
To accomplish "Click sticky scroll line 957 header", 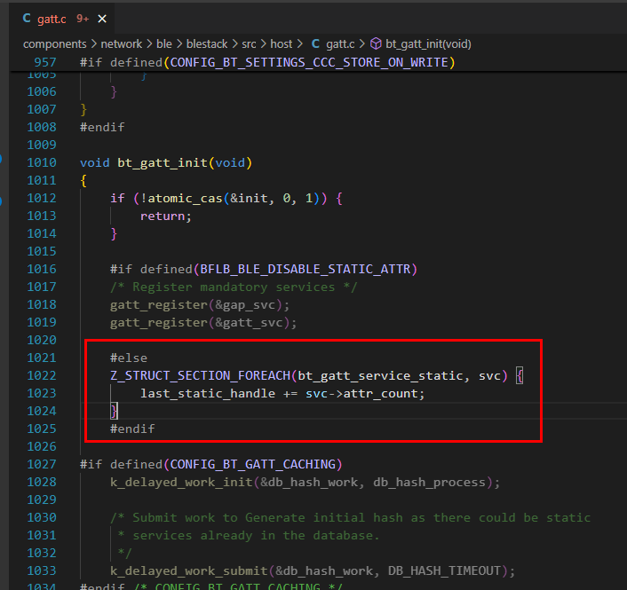I will tap(318, 62).
